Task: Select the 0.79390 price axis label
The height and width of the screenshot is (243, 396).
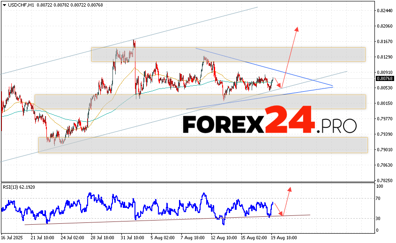Action: pyautogui.click(x=385, y=134)
